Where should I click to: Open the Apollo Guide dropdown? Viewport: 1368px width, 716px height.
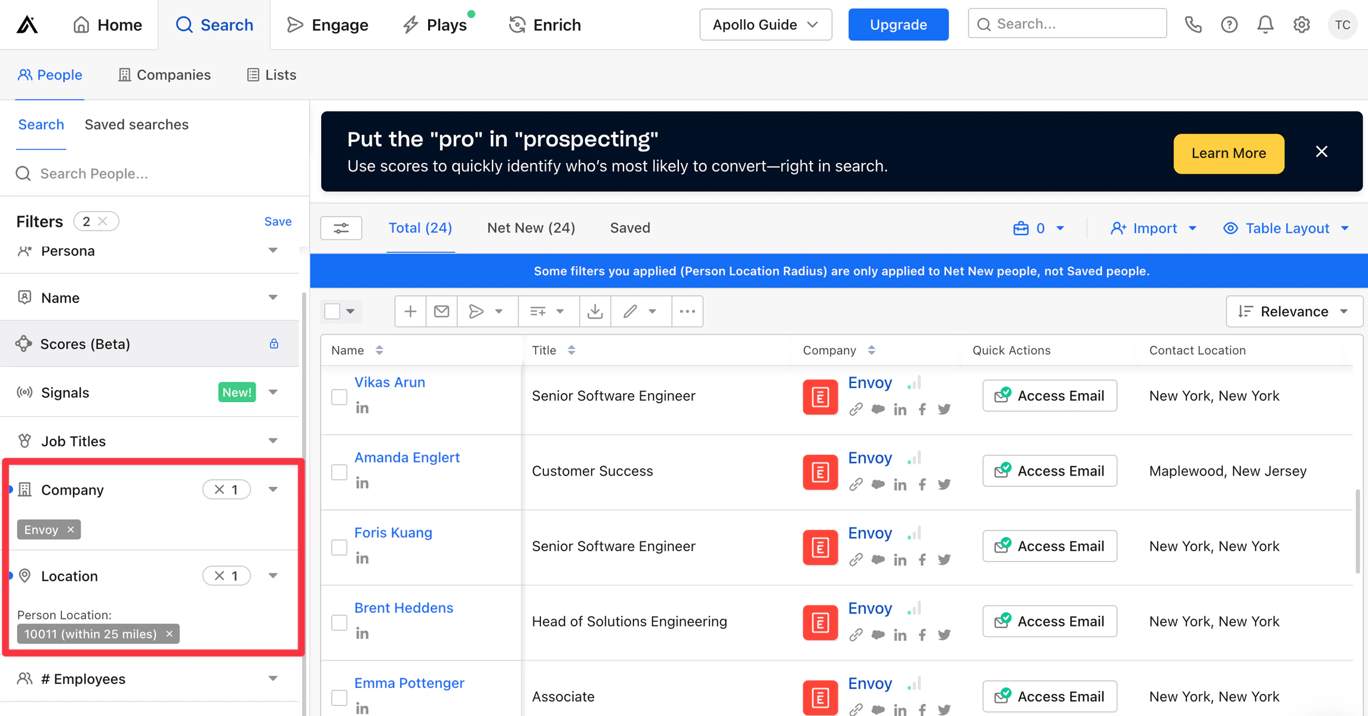point(765,24)
